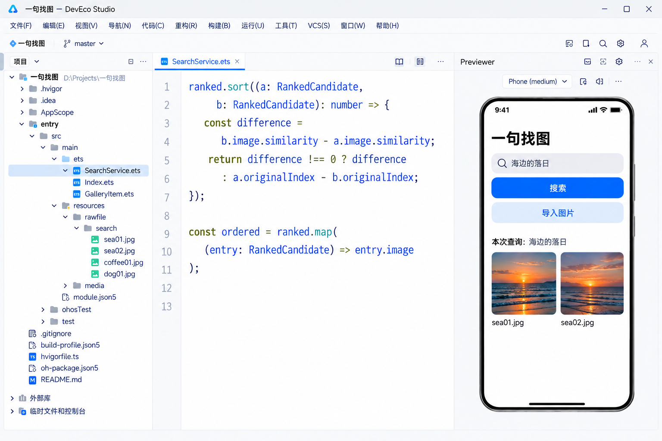This screenshot has height=441, width=662.
Task: Click the blue 搜索 button in preview
Action: [x=557, y=188]
